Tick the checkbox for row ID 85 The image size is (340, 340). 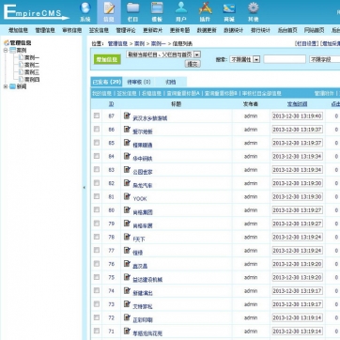[x=97, y=143]
